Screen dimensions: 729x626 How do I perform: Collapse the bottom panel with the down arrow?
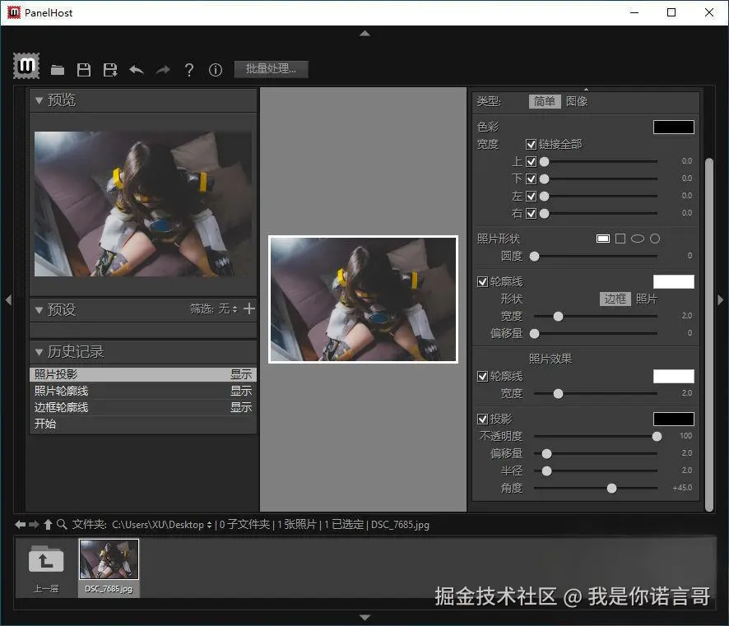[x=365, y=618]
